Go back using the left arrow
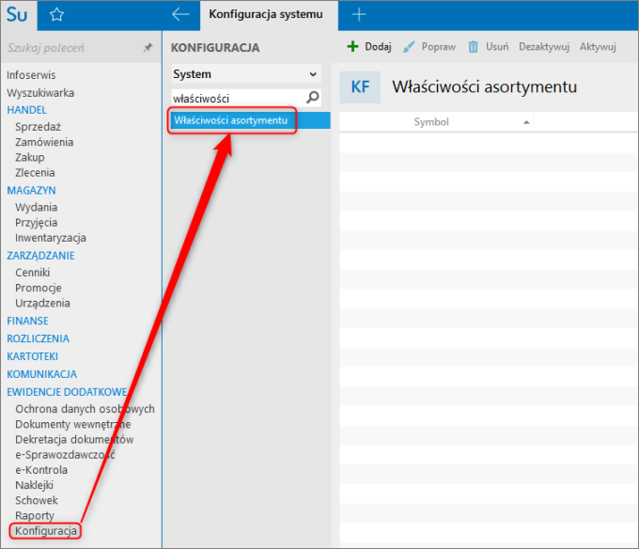Screen dimensions: 639x549 180,14
